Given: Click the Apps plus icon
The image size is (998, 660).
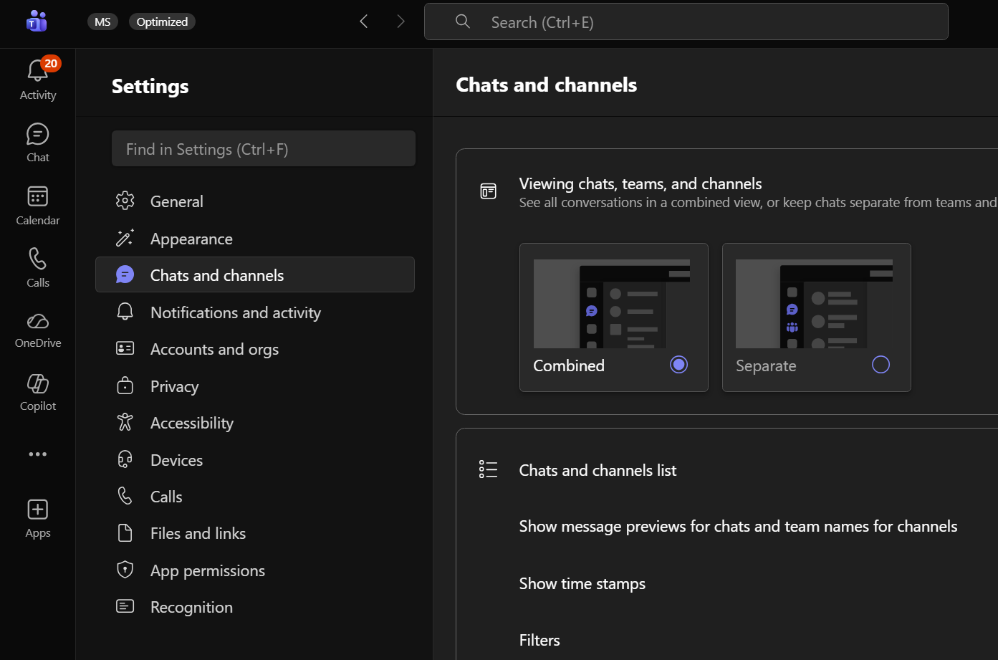Looking at the screenshot, I should (x=37, y=510).
